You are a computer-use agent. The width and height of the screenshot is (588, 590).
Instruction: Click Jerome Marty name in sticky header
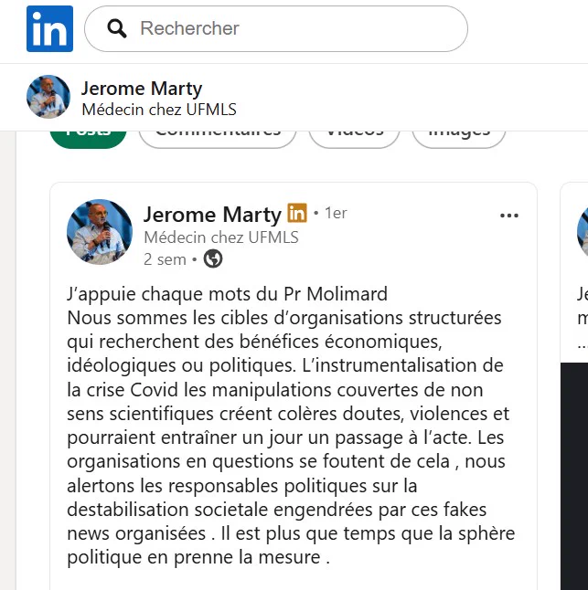click(142, 89)
